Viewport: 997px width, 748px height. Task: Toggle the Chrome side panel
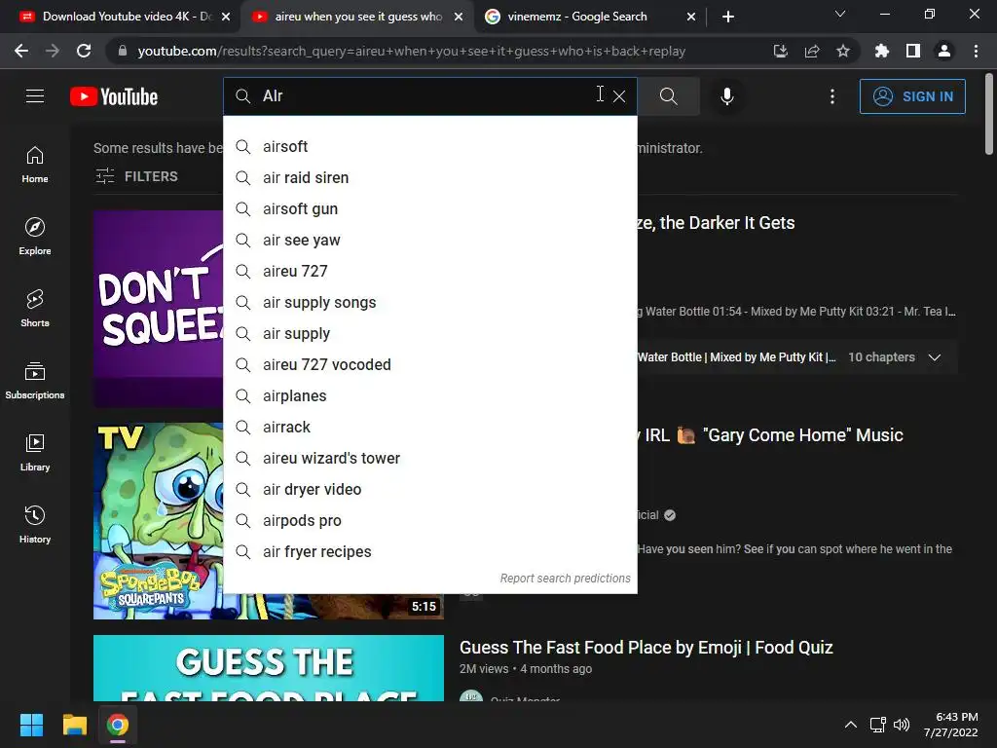point(913,51)
